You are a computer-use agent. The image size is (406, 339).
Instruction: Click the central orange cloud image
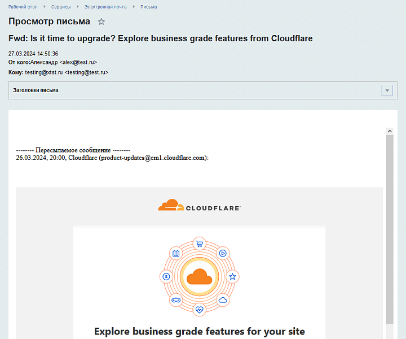click(x=199, y=277)
